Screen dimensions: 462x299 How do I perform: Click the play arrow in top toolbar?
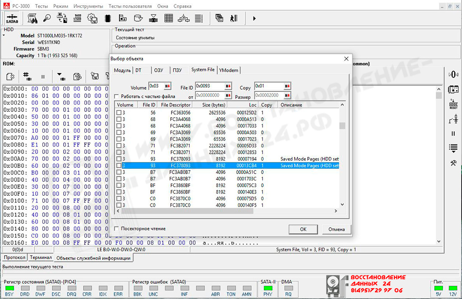point(254,18)
